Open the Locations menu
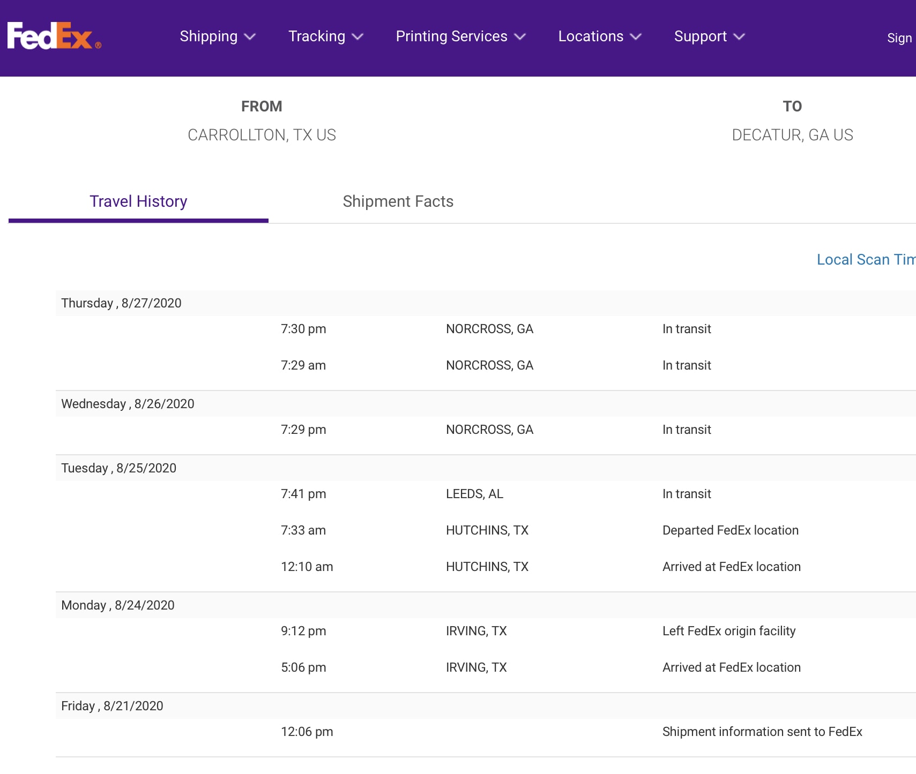Image resolution: width=916 pixels, height=774 pixels. [599, 36]
